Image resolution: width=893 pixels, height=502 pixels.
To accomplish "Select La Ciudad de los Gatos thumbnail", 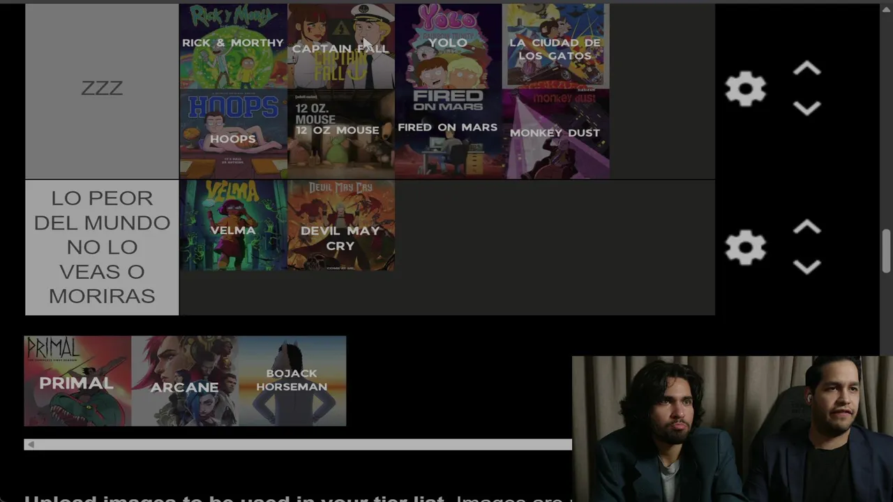I will point(555,46).
